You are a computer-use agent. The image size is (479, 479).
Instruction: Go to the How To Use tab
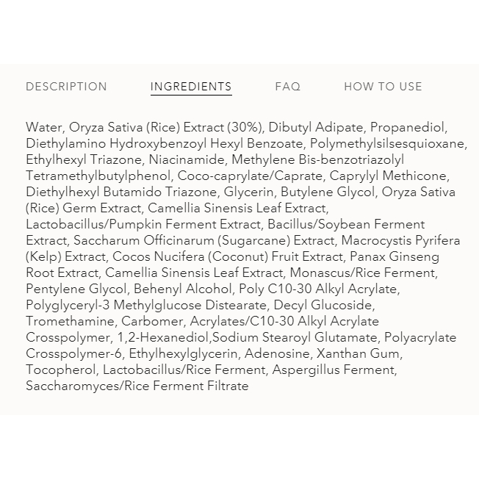[x=383, y=87]
